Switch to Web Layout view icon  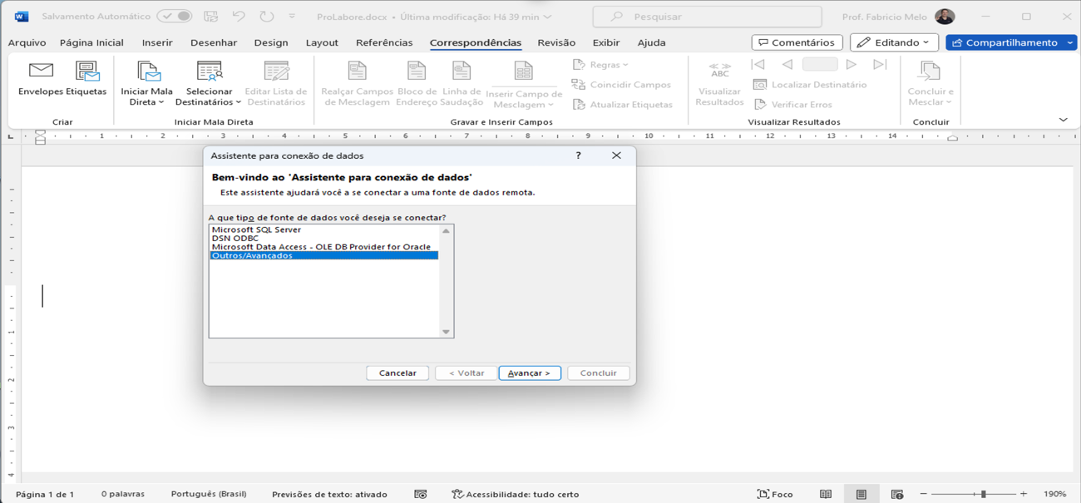(897, 494)
